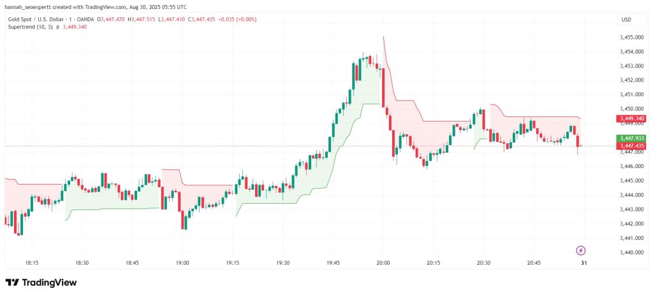The width and height of the screenshot is (653, 296).
Task: Open the USD currency selector
Action: pos(626,20)
